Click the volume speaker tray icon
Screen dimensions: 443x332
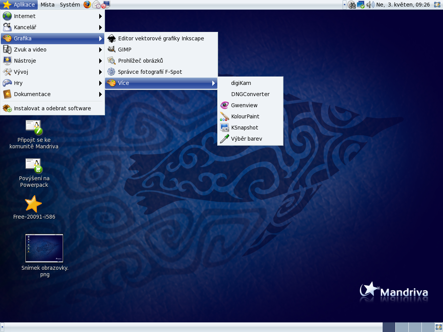[x=370, y=5]
